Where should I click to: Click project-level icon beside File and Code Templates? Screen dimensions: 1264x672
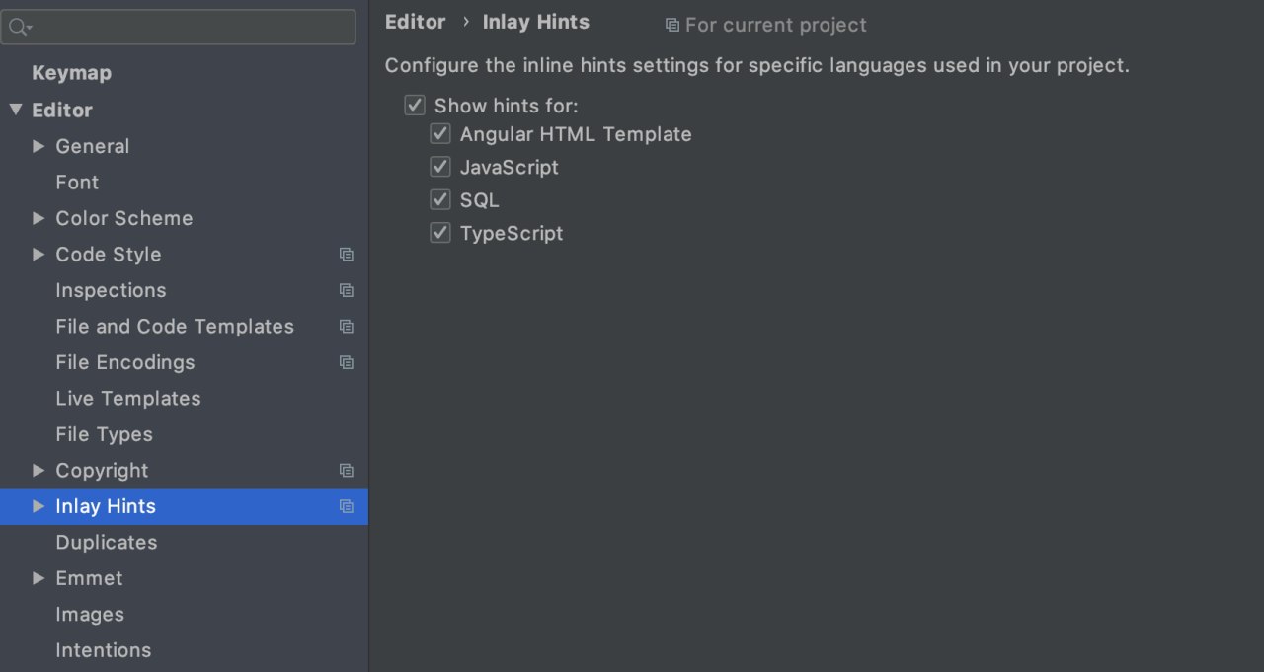point(346,327)
